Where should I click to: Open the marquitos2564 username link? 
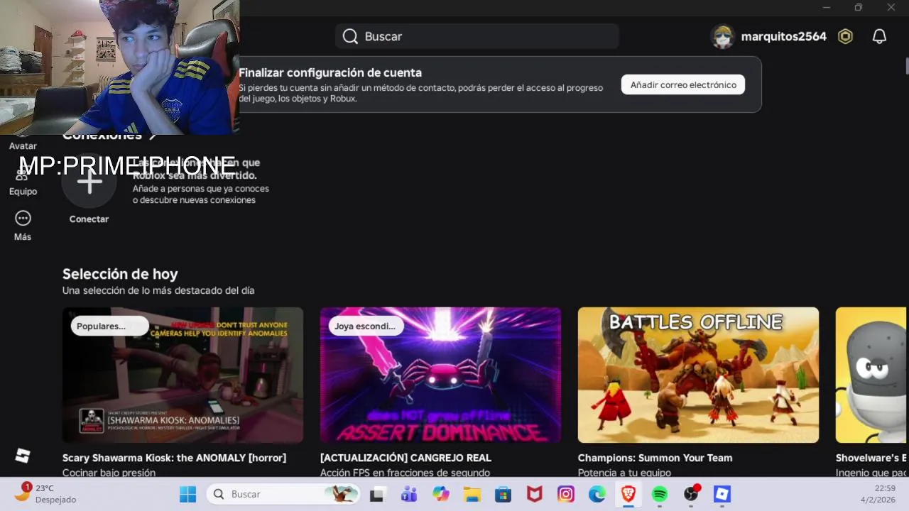(x=784, y=36)
